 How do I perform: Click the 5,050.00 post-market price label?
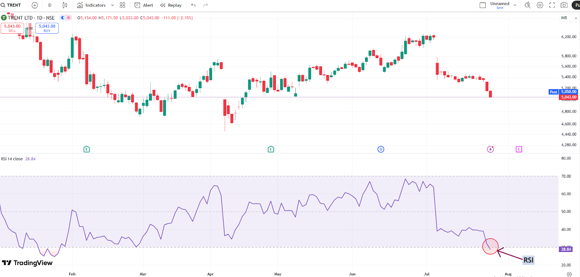point(569,92)
